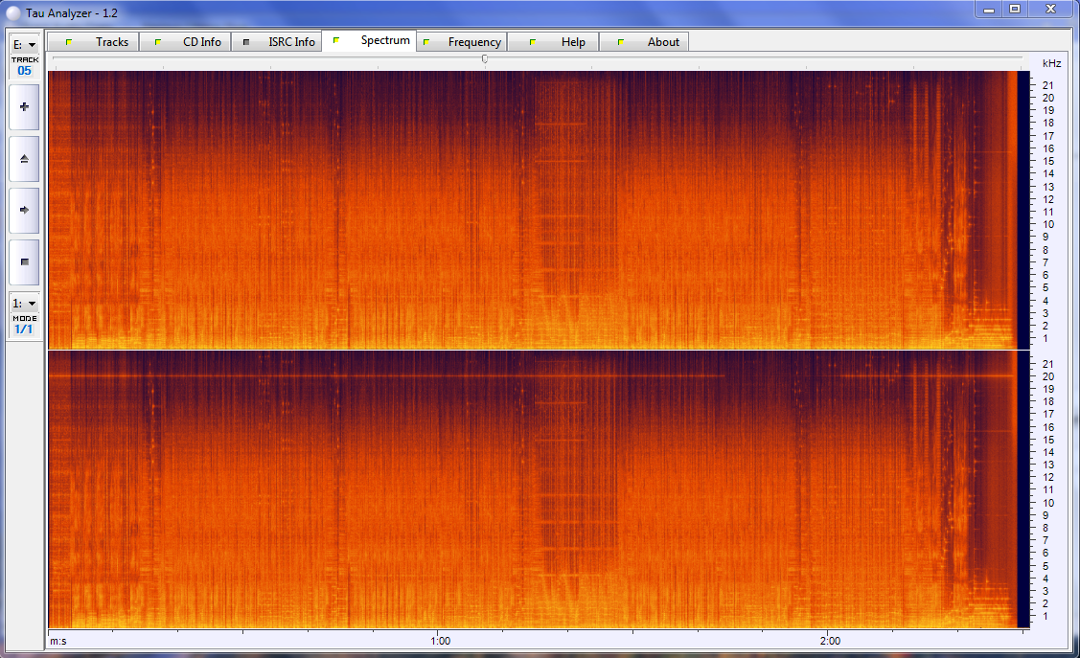The height and width of the screenshot is (658, 1080).
Task: Open the mode selector dropdown above MODE 1/1
Action: click(23, 302)
